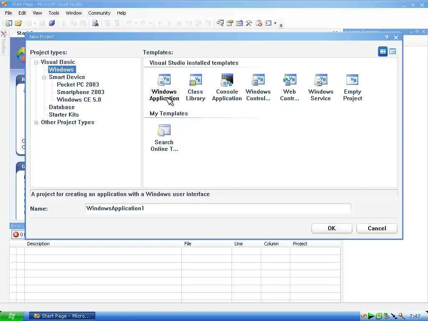Click the taskbar clock showing 7:47
The image size is (428, 321).
click(x=415, y=316)
